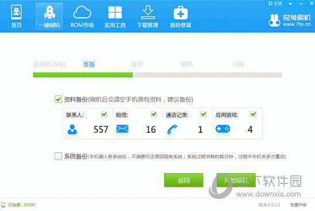This screenshot has height=211, width=315.
Task: Click the 检查升级 check update link
Action: (298, 205)
